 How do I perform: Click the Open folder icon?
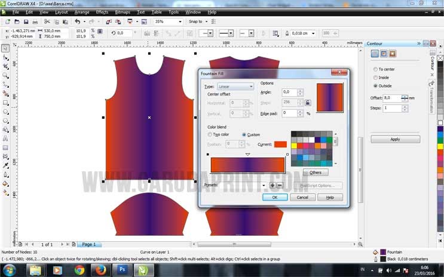click(x=17, y=21)
